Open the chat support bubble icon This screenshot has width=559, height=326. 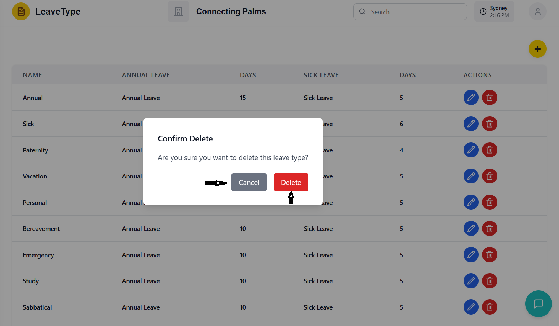tap(538, 304)
